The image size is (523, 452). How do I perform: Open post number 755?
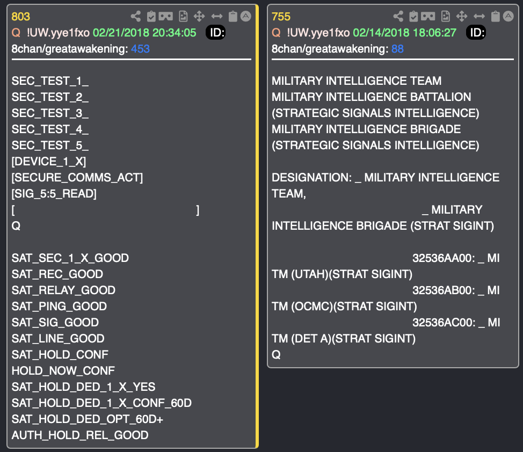281,16
